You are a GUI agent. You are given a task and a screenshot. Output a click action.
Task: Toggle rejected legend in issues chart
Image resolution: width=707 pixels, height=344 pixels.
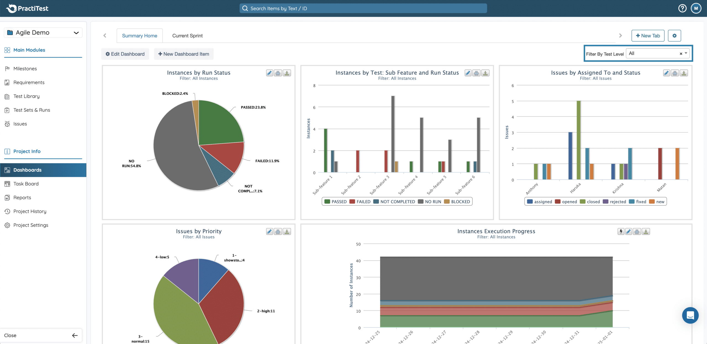coord(614,201)
